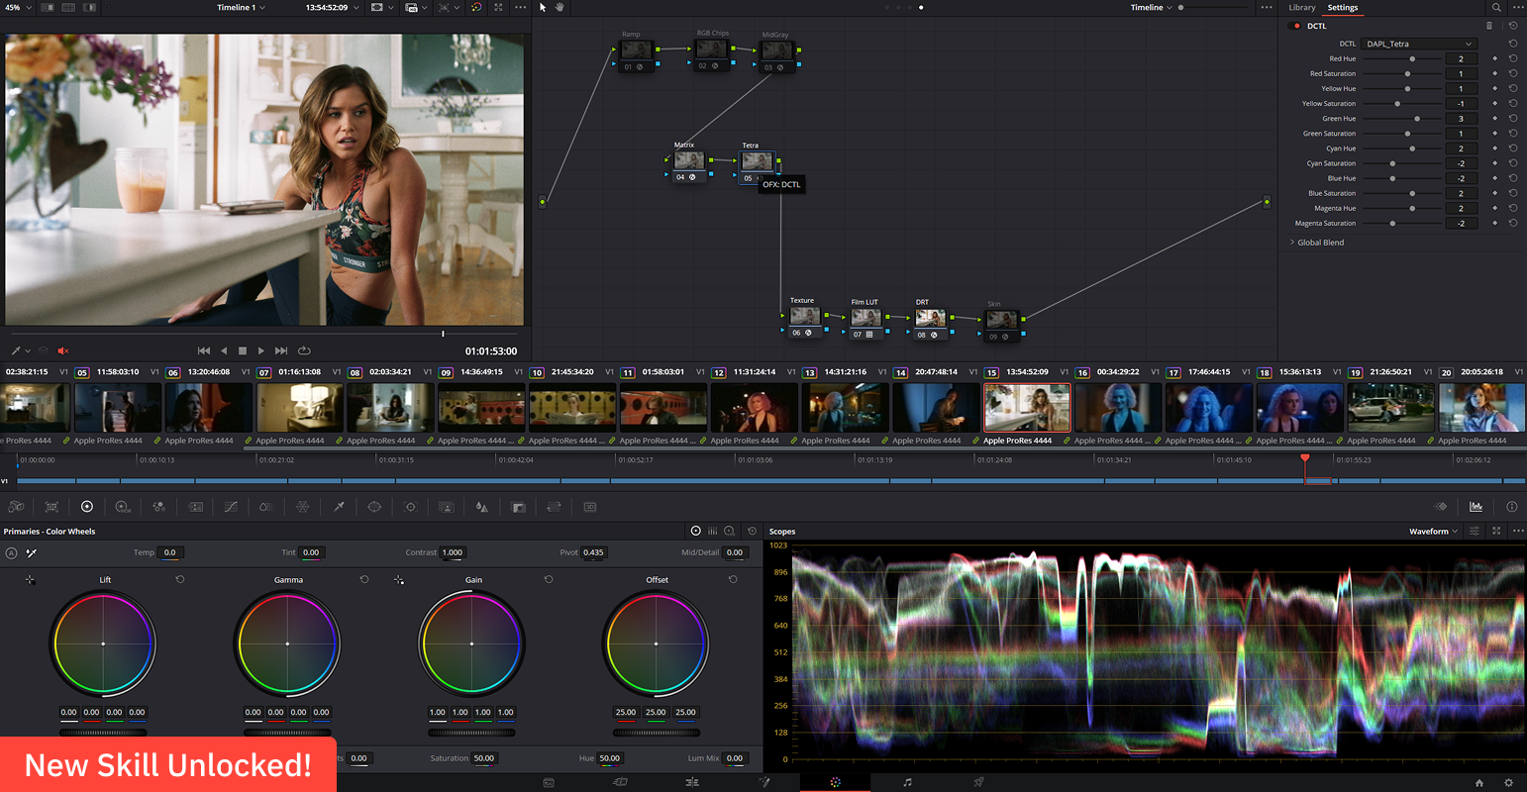Expand the Global Blend section

[1320, 243]
